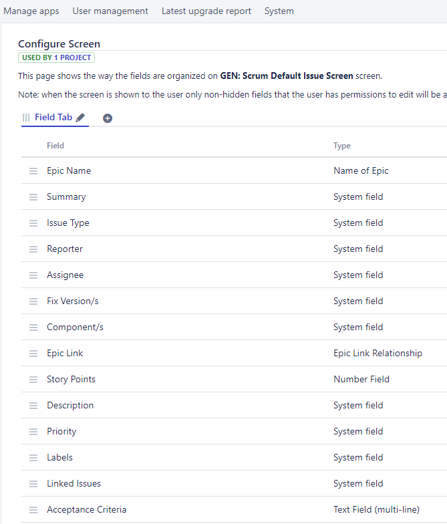447x524 pixels.
Task: Click the drag handle for Linked Issues
Action: tap(33, 484)
